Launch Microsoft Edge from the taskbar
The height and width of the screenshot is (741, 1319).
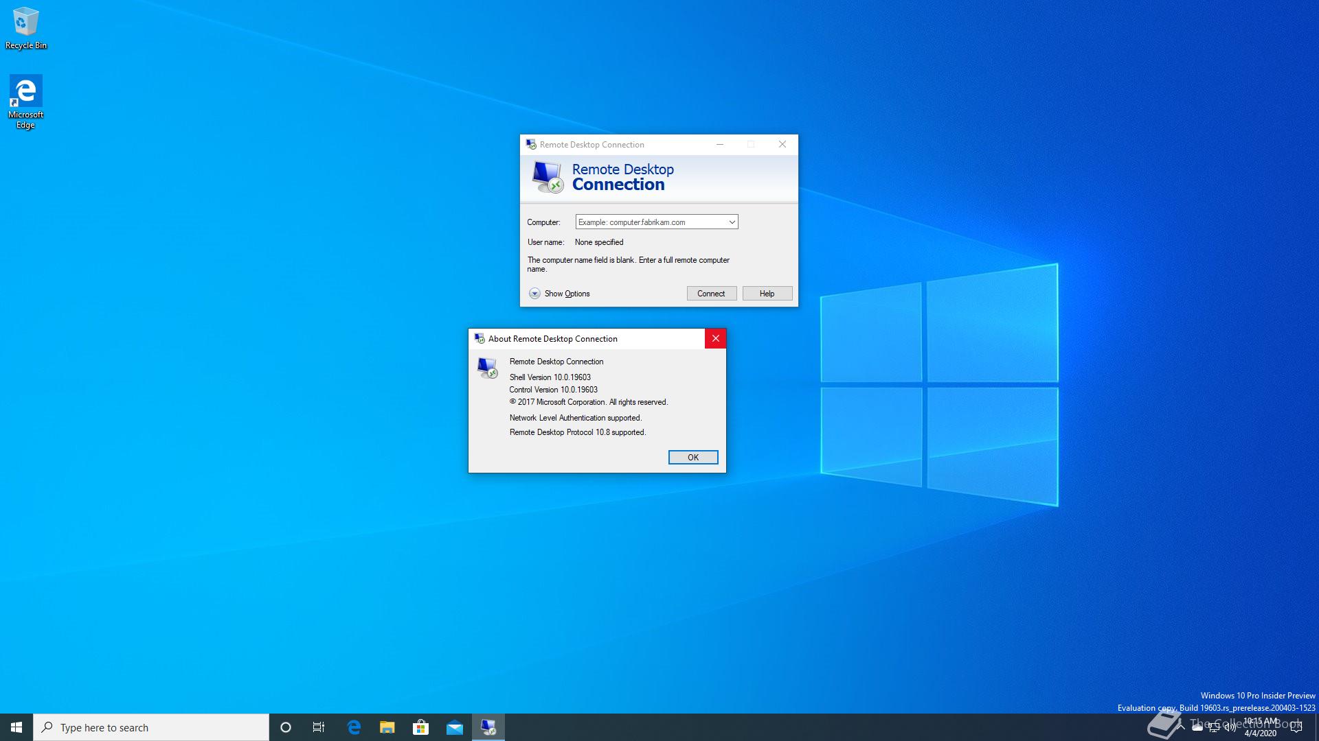click(x=354, y=727)
